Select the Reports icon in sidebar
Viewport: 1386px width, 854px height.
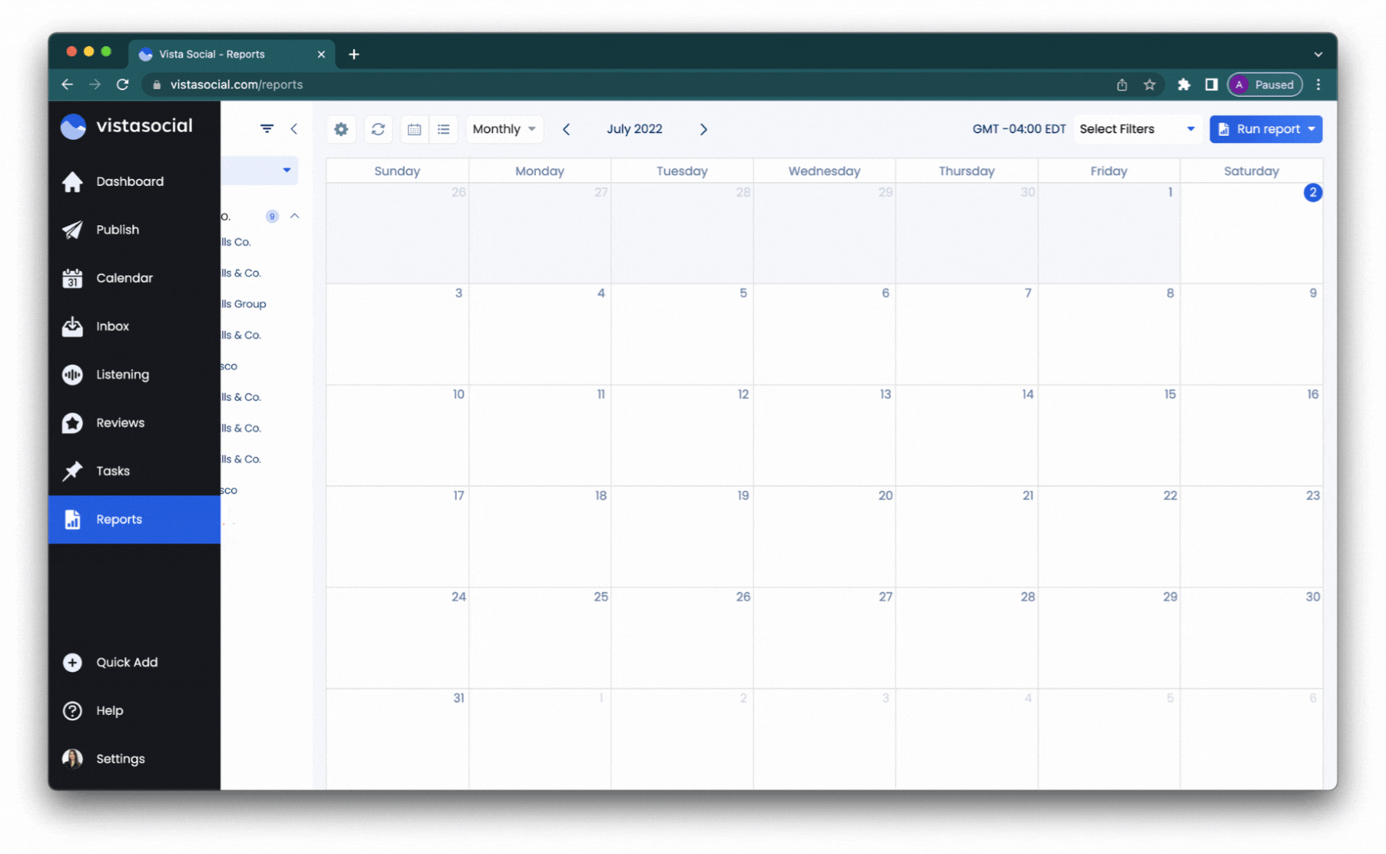click(73, 520)
